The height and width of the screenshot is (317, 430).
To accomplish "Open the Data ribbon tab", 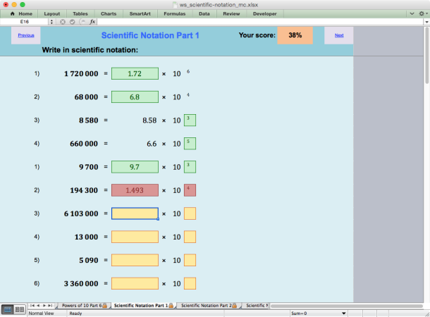I will point(204,13).
